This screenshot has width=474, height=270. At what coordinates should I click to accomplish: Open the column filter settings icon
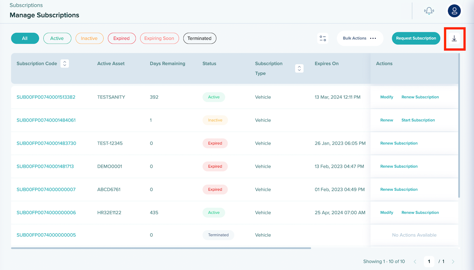coord(323,38)
